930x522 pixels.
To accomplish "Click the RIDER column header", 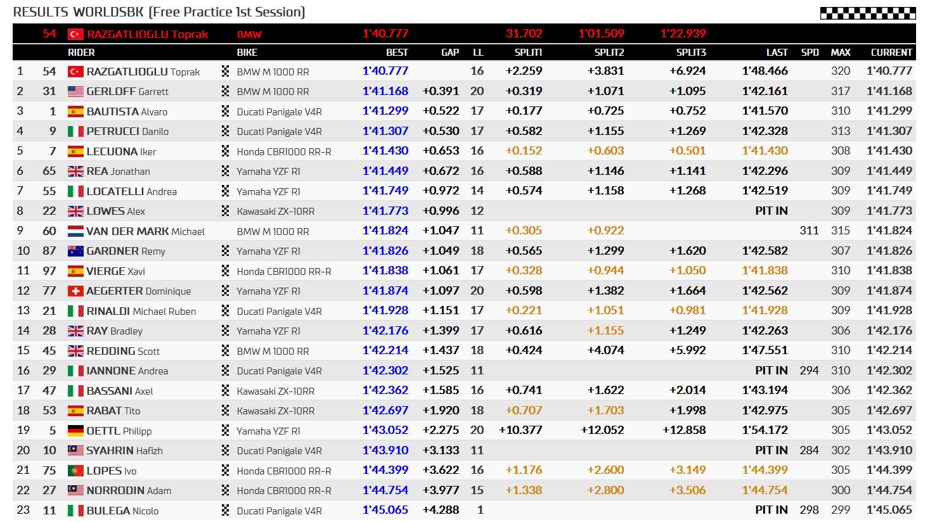I will pos(81,53).
